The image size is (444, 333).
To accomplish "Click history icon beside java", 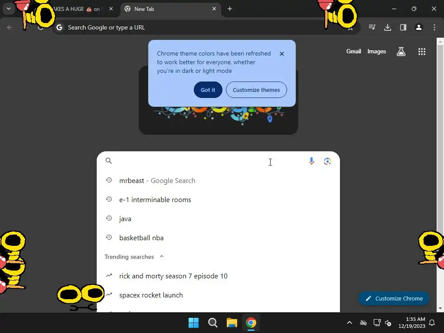I will tap(109, 219).
